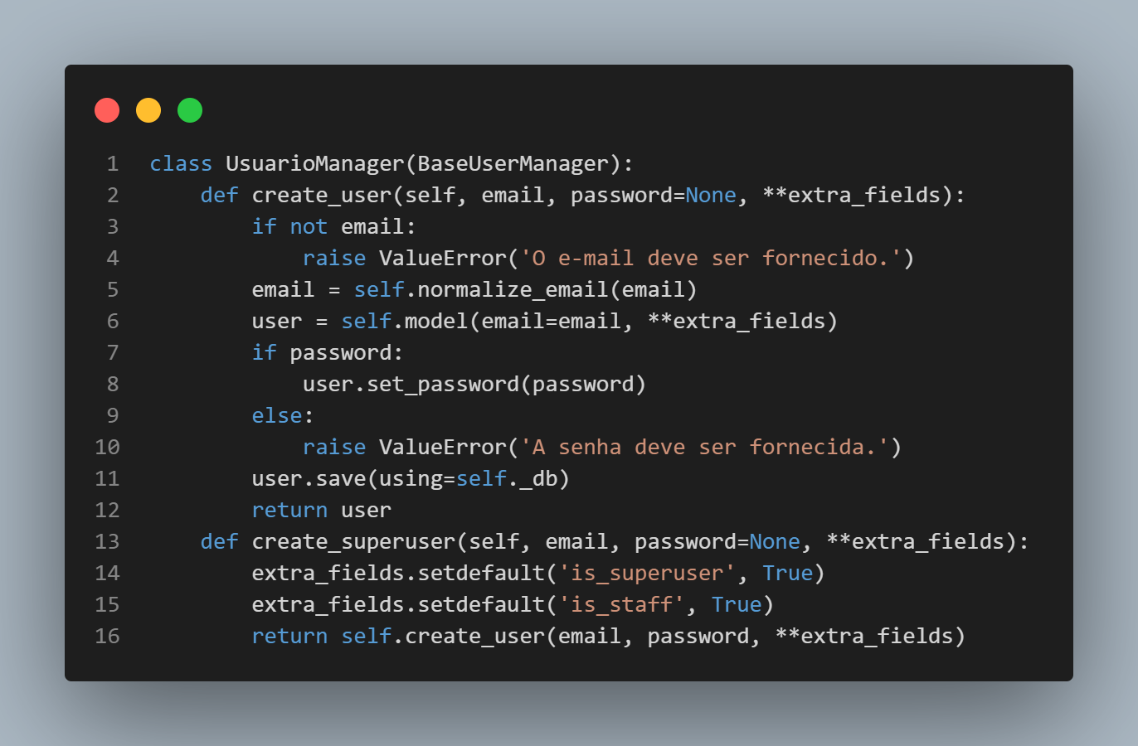
Task: Select line number 16
Action: pyautogui.click(x=107, y=637)
